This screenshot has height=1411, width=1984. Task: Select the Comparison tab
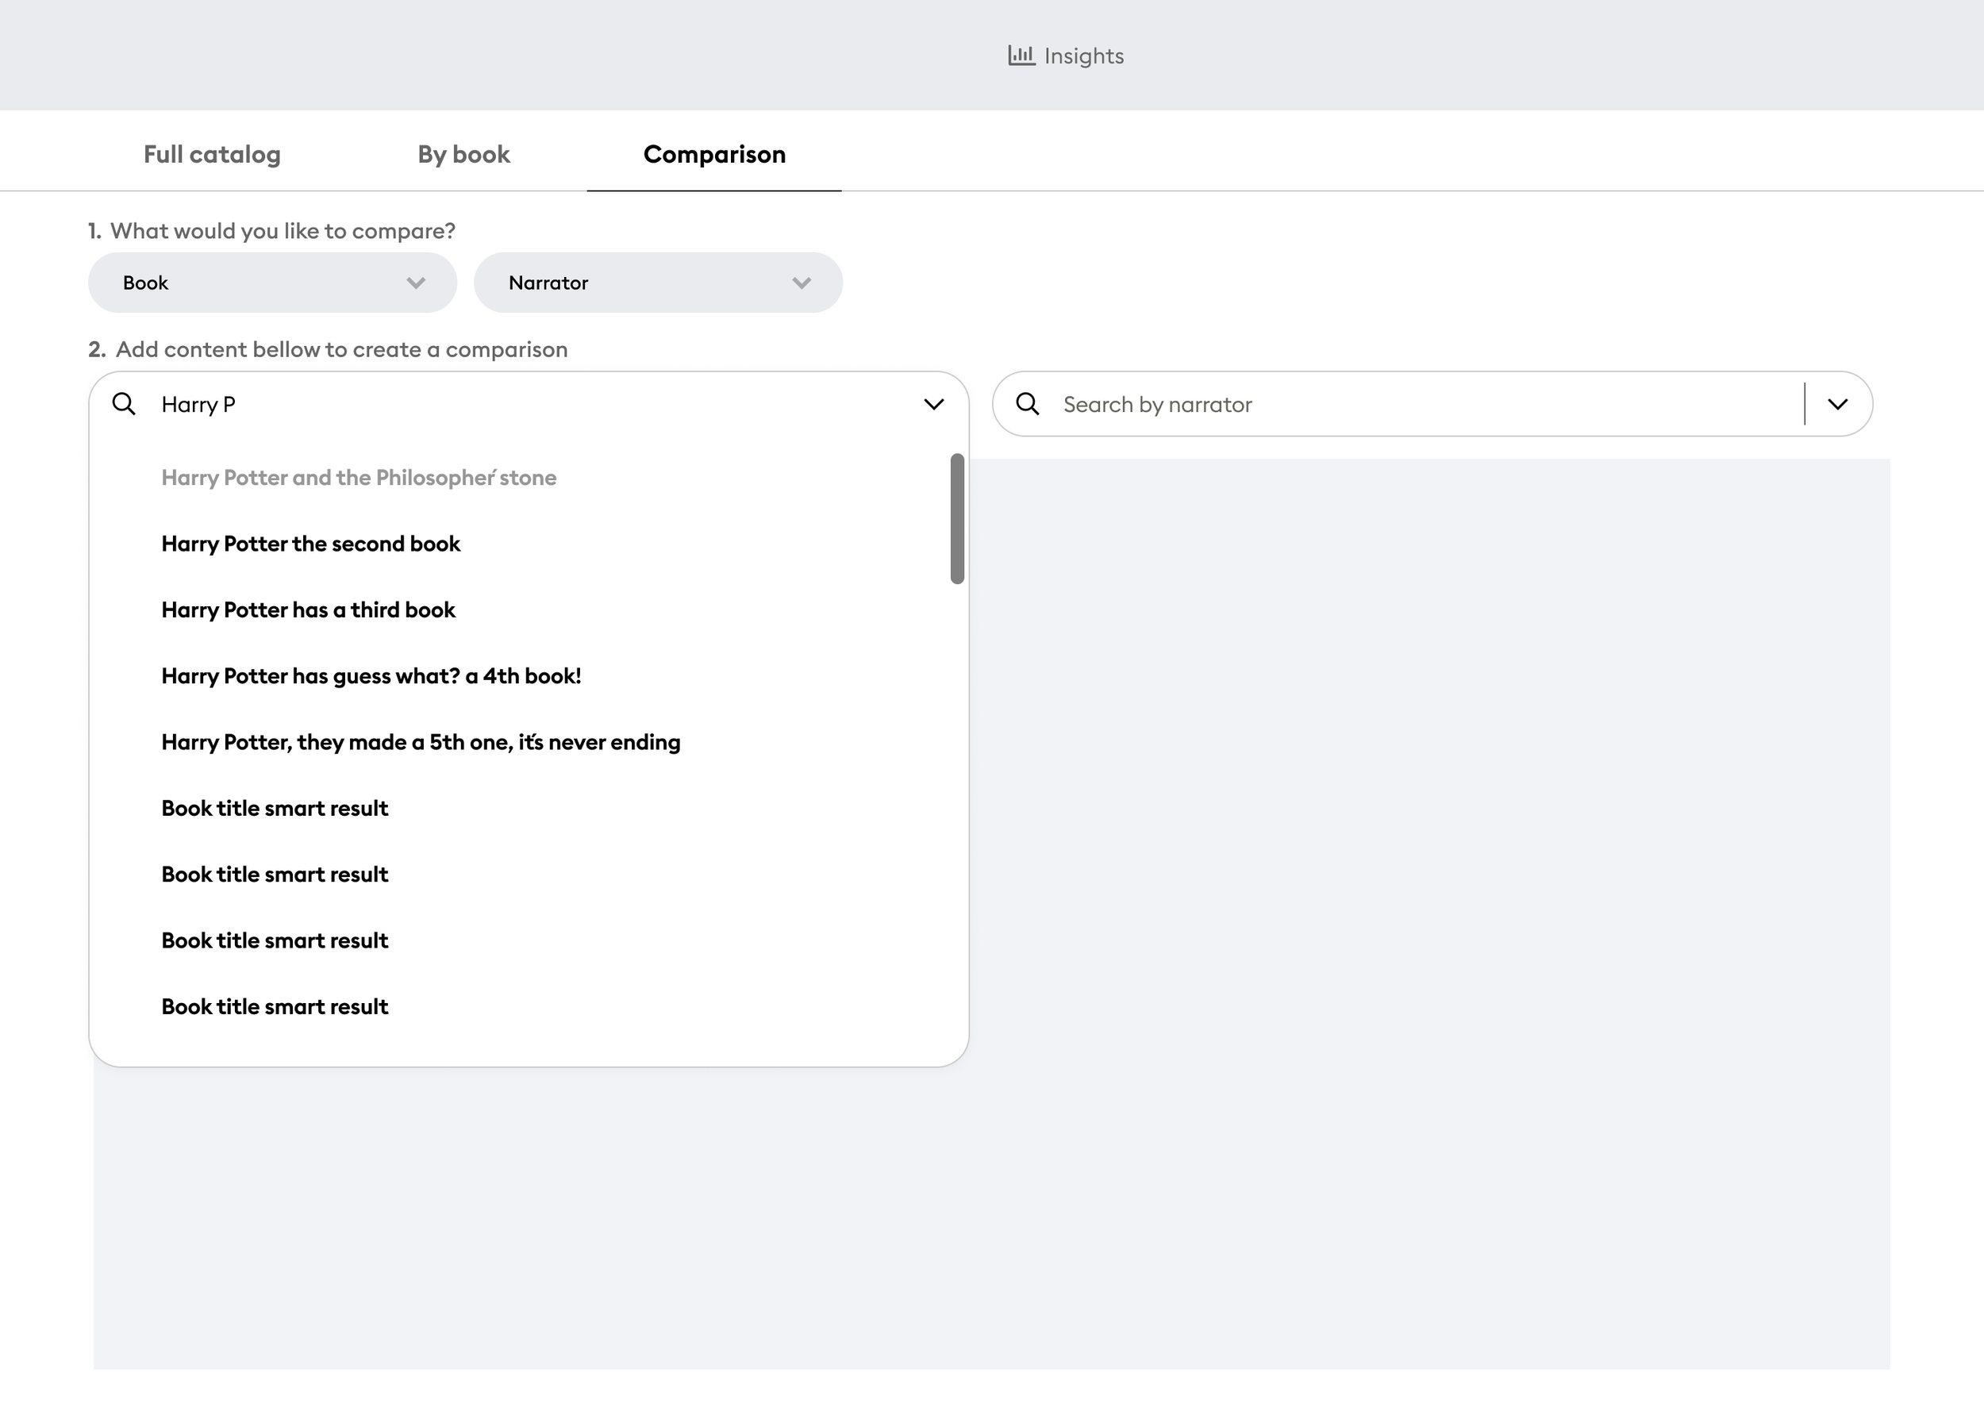(x=714, y=155)
